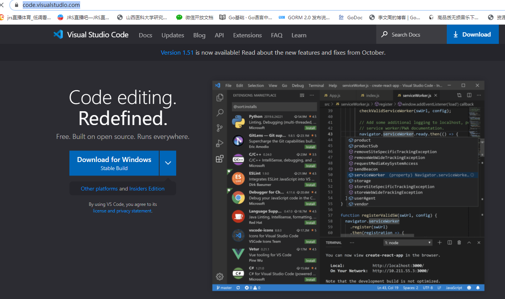Open the '1: node' terminal dropdown
The width and height of the screenshot is (505, 299).
coord(408,243)
